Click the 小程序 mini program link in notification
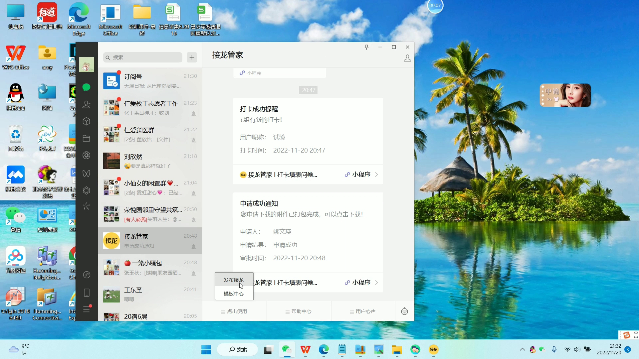 pyautogui.click(x=360, y=174)
